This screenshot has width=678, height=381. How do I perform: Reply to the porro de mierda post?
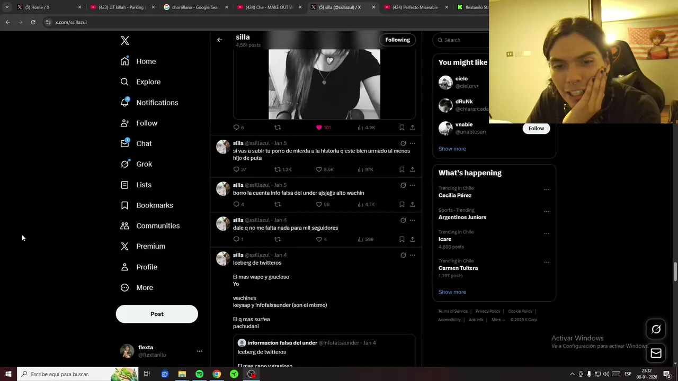tap(236, 169)
